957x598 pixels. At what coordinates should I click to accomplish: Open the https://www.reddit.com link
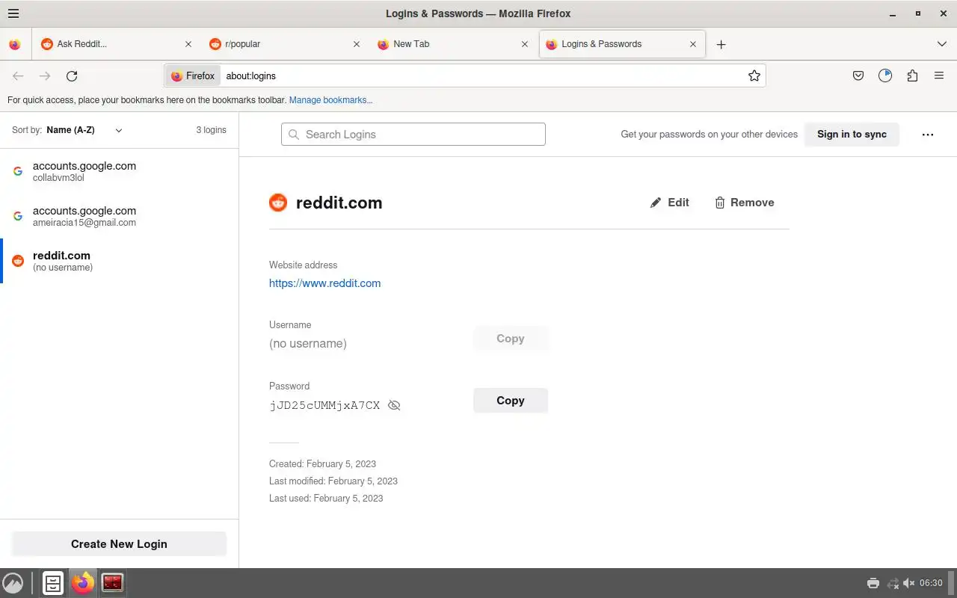pyautogui.click(x=324, y=283)
